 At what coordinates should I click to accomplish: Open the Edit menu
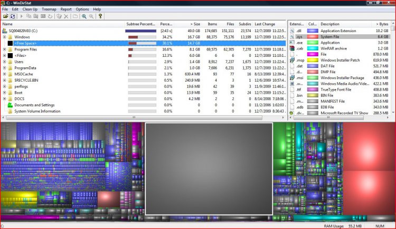[x=15, y=9]
